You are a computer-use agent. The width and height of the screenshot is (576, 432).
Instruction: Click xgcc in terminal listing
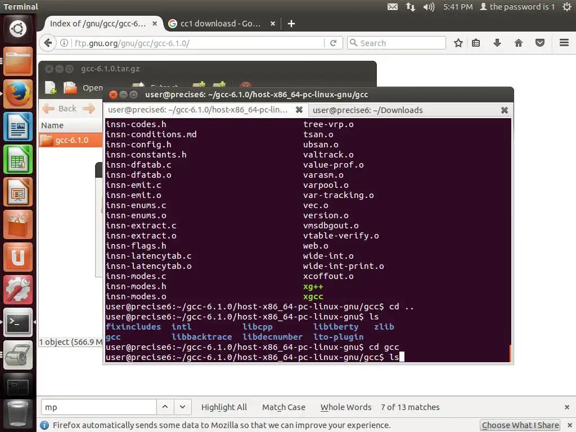click(x=313, y=297)
